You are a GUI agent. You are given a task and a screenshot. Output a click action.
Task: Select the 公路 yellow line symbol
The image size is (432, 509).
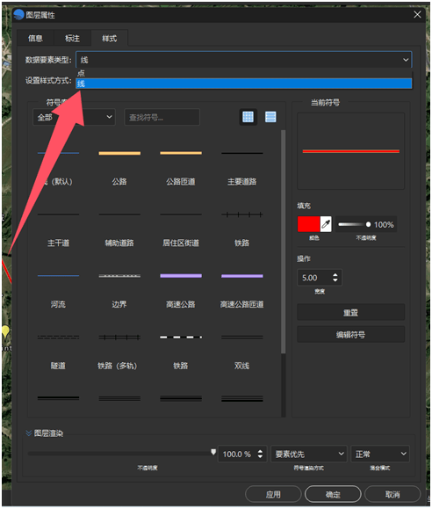tap(119, 166)
